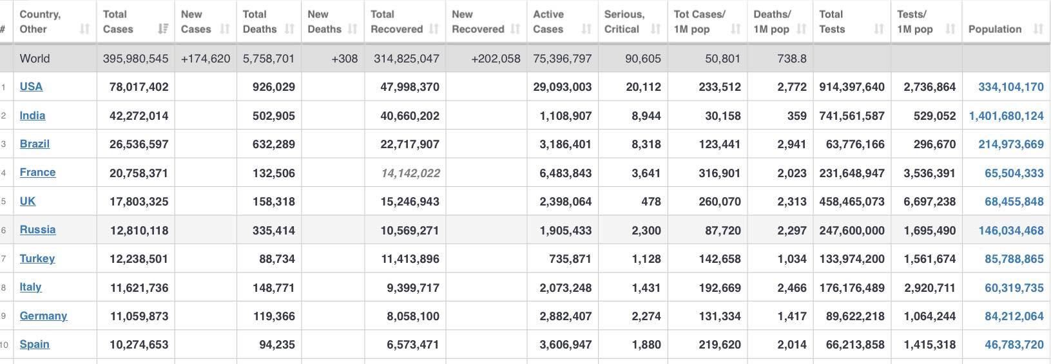
Task: Sort by Total Recovered using arrow icon
Action: 434,29
